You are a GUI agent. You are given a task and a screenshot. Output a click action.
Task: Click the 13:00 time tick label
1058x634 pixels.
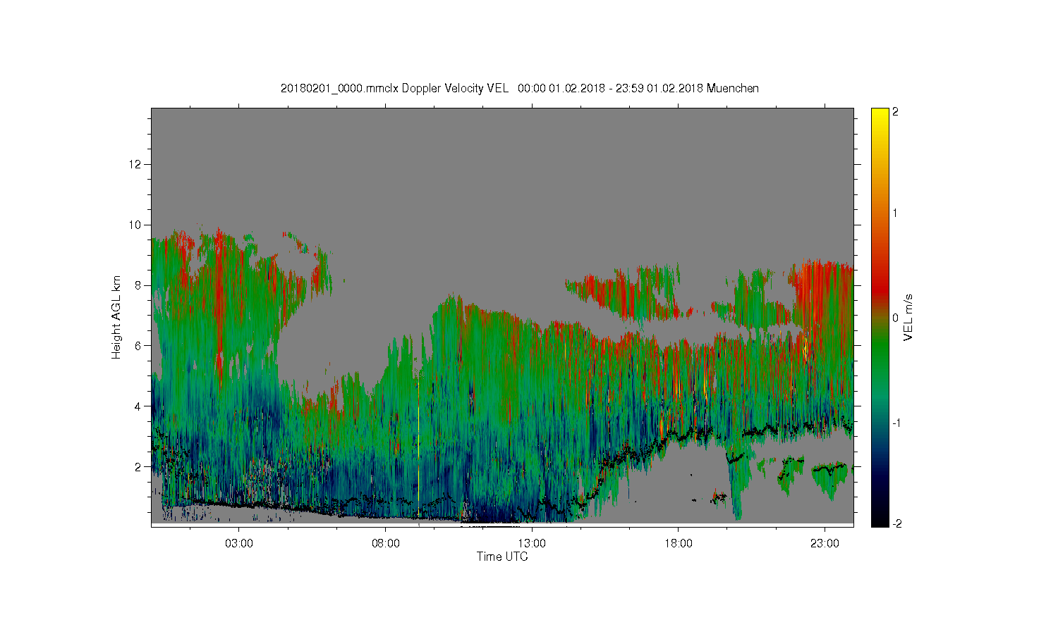532,543
